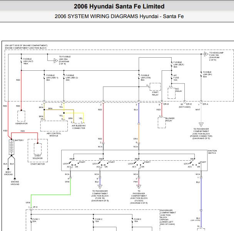Select the Start Motor label
The height and width of the screenshot is (231, 234).
(x=38, y=164)
